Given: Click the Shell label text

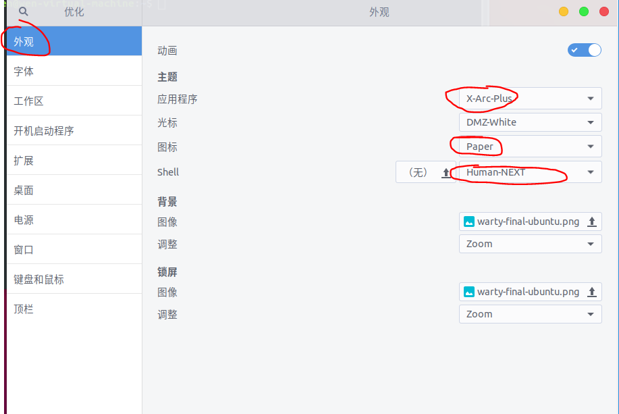Looking at the screenshot, I should 168,172.
